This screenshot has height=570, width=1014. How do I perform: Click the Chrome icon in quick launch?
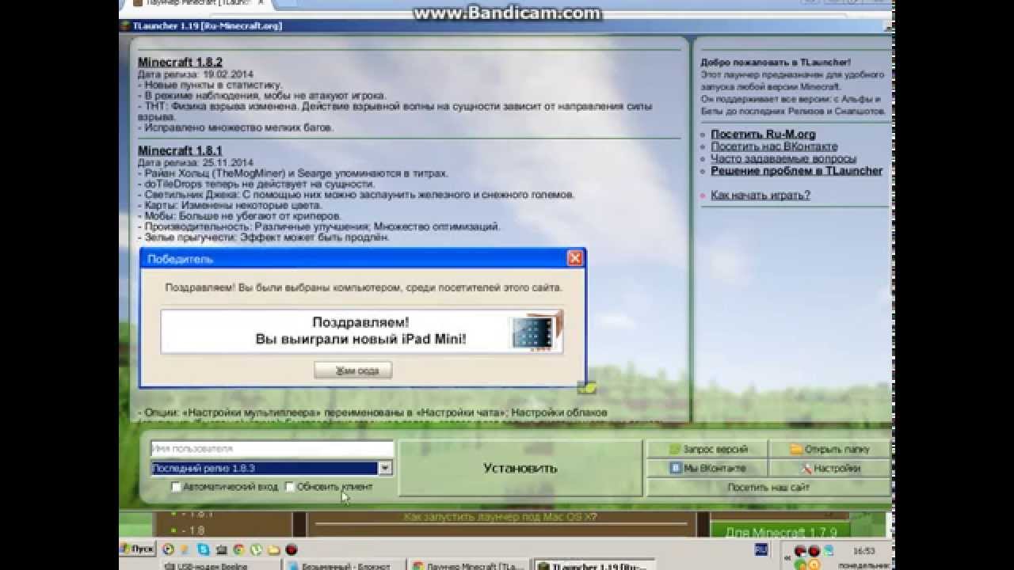coord(238,549)
